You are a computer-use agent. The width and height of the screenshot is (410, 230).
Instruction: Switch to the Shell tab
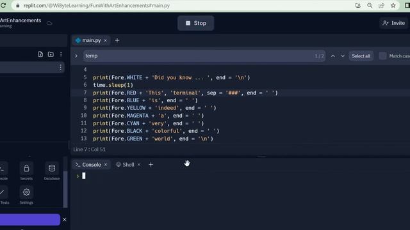click(x=126, y=165)
